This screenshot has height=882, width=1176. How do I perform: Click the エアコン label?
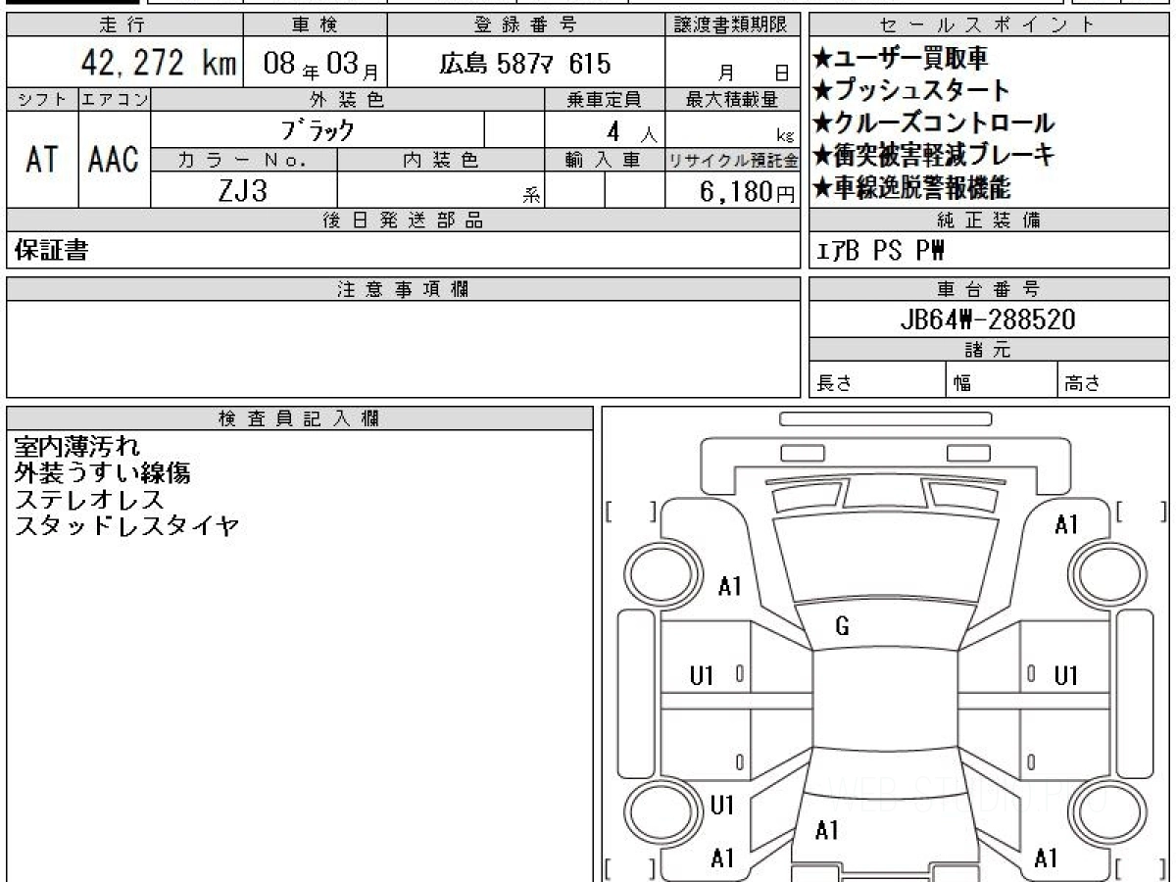pos(115,99)
